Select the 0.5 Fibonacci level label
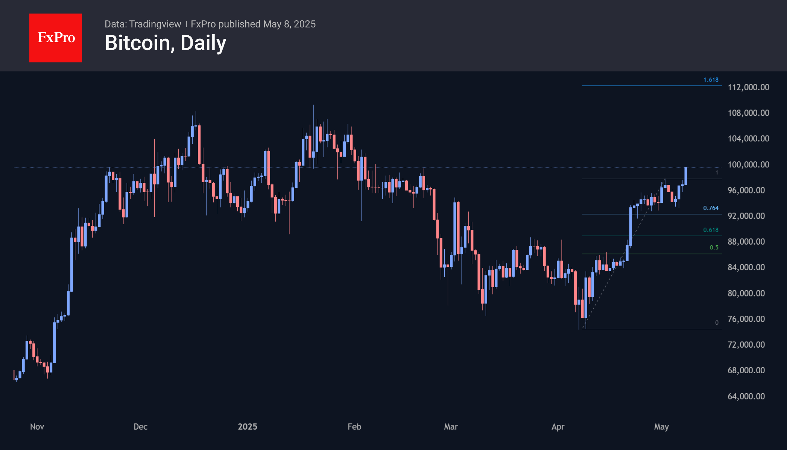Screen dimensions: 787x450 tap(714, 248)
